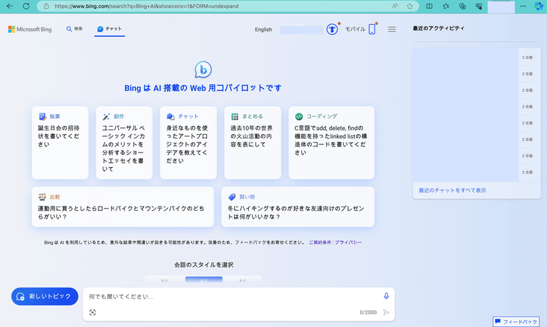The width and height of the screenshot is (547, 327).
Task: Reload the page using refresh icon
Action: [x=26, y=6]
